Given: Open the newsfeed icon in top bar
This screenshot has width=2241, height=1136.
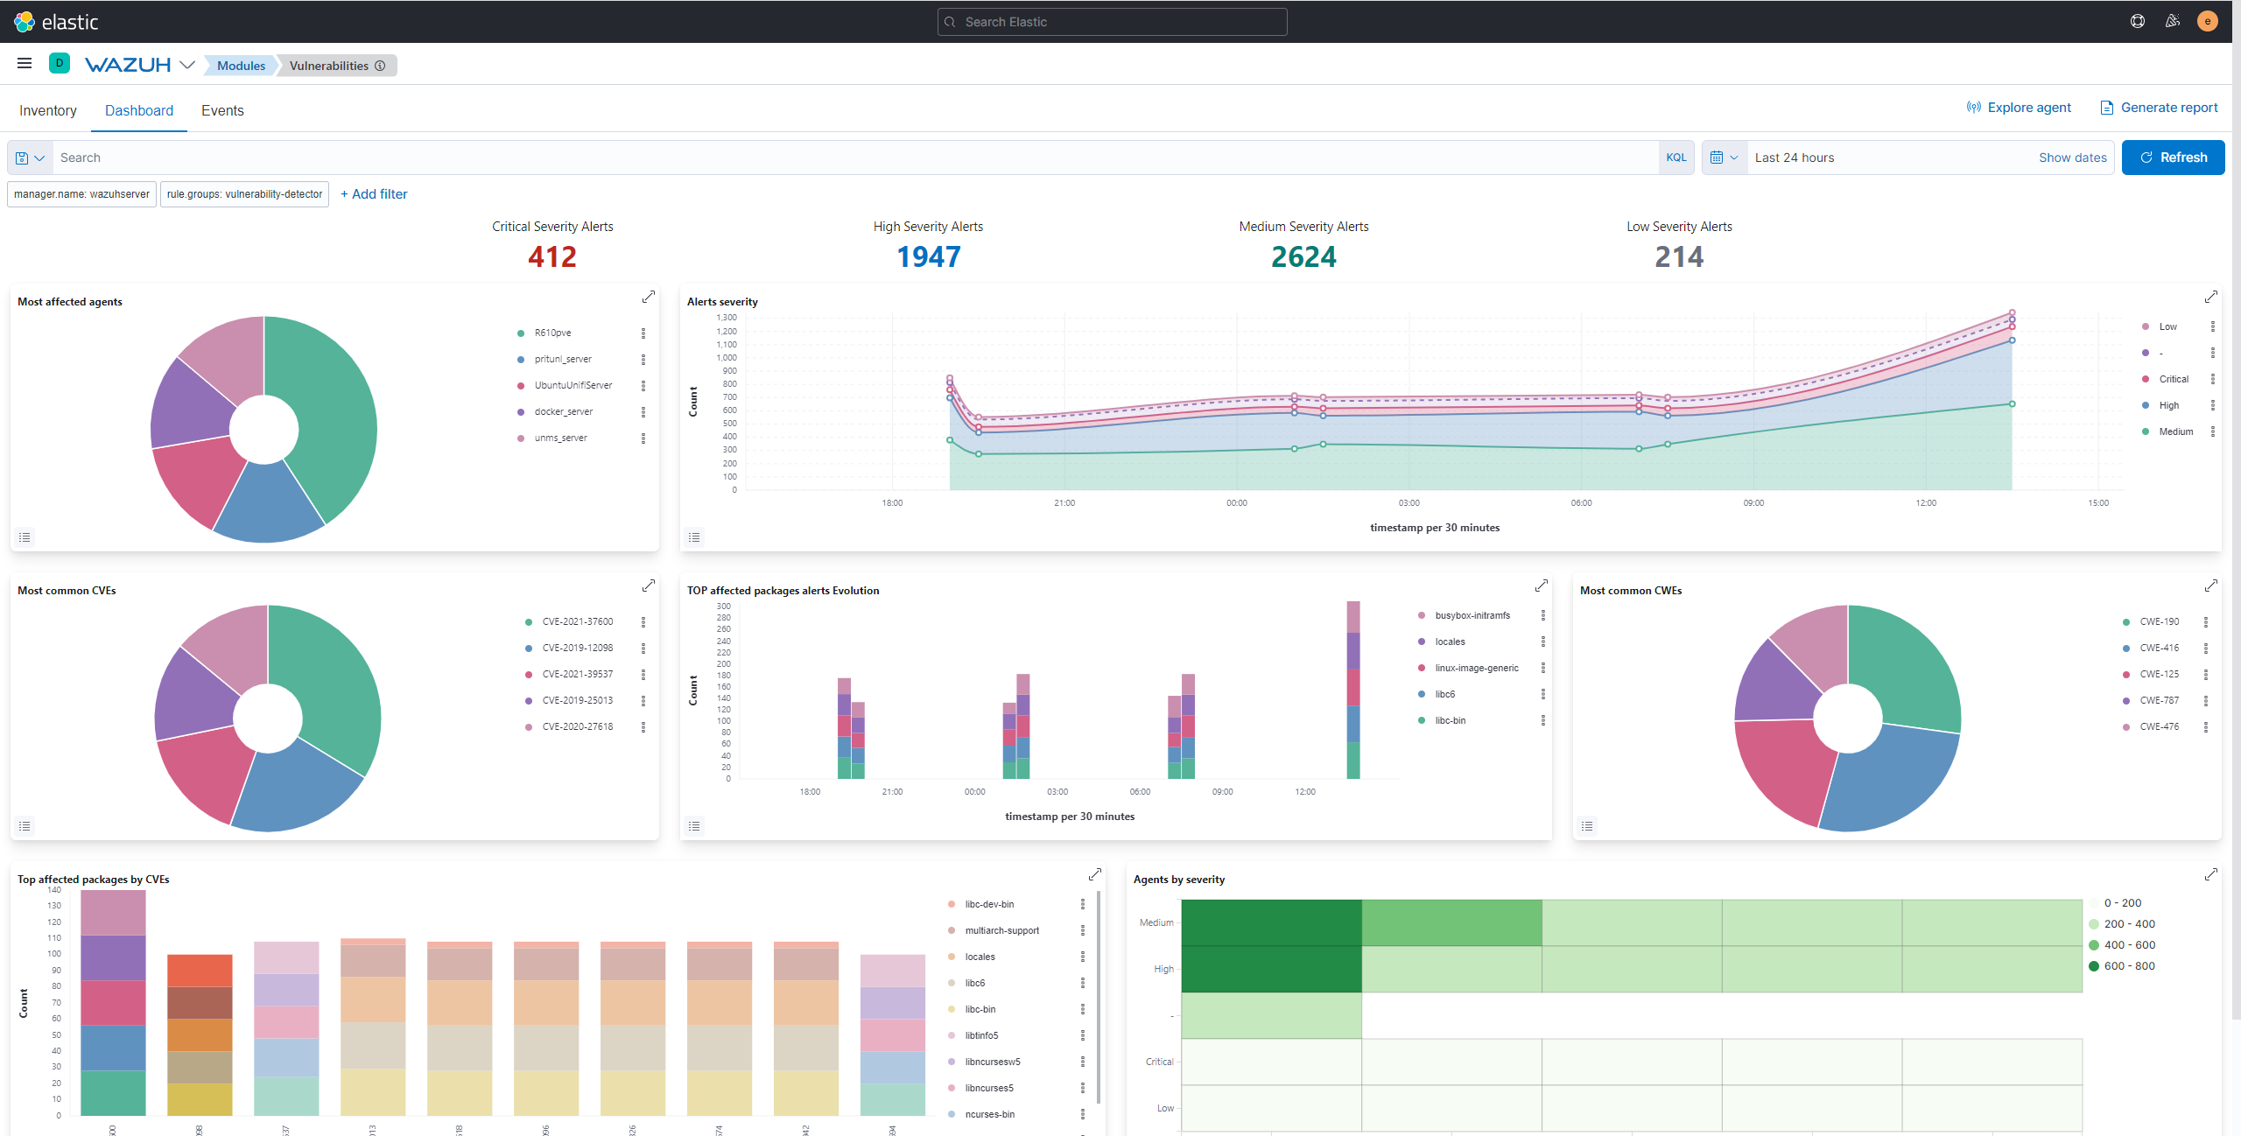Looking at the screenshot, I should coord(2173,22).
